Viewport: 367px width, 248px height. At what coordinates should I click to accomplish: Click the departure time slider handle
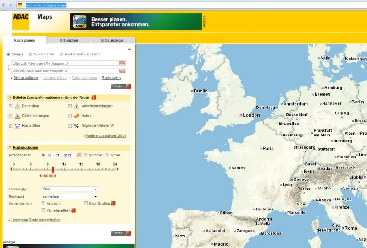point(53,169)
